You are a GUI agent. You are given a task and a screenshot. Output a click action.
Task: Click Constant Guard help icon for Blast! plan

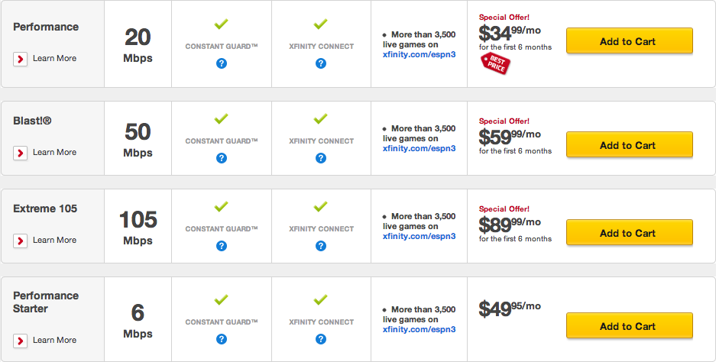222,158
